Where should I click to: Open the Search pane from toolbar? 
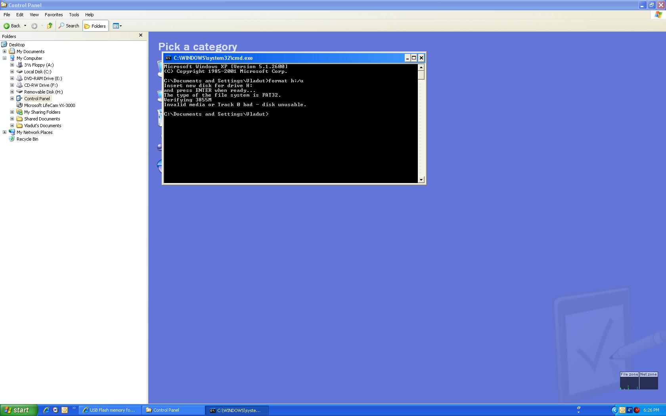(69, 26)
